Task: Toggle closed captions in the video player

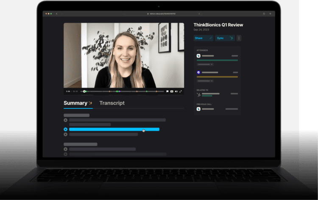Action: 172,92
